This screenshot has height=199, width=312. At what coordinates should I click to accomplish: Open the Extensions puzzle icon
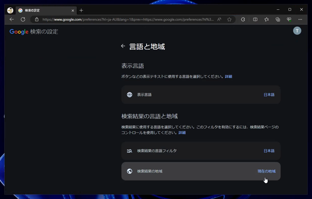coord(243,20)
